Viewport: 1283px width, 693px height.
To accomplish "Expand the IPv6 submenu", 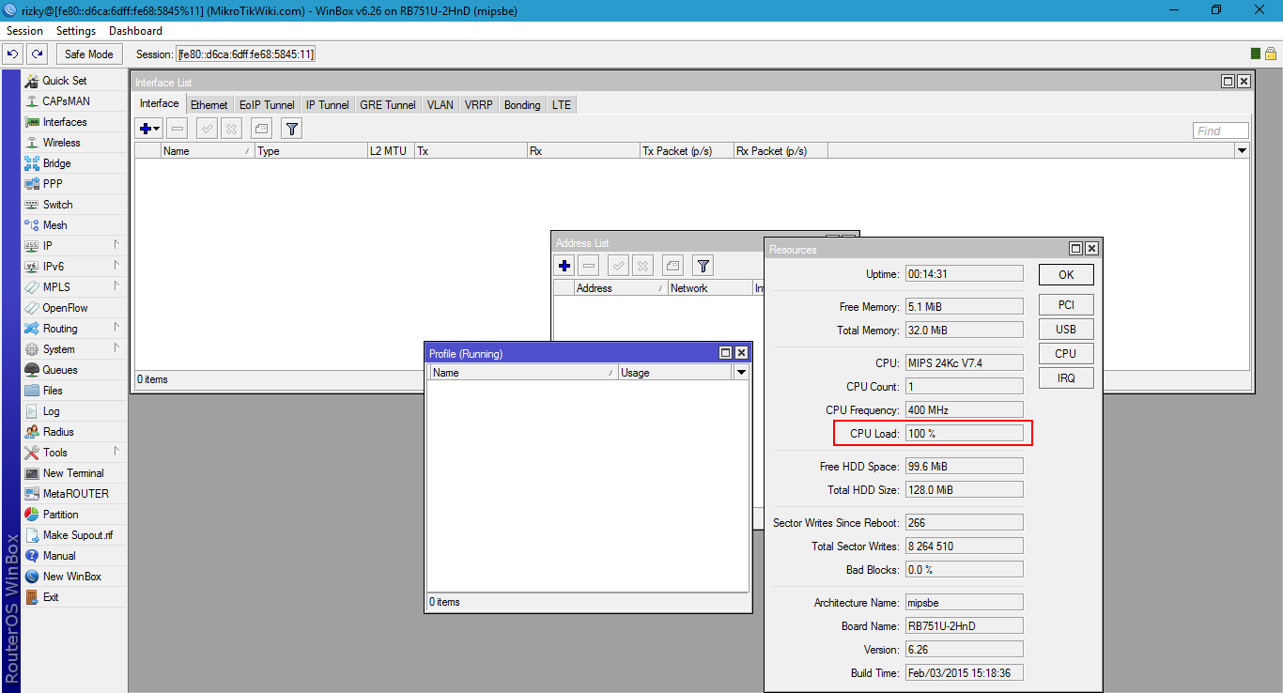I will point(74,267).
